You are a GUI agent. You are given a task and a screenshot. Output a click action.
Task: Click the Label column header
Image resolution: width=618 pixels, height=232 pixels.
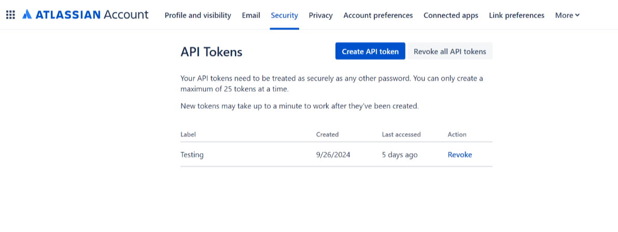tap(188, 135)
